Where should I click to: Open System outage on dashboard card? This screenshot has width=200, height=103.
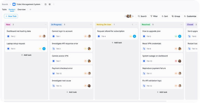[162, 58]
